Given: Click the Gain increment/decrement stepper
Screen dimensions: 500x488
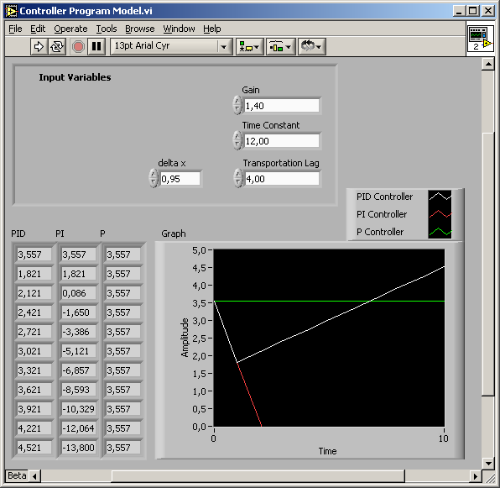Looking at the screenshot, I should (x=237, y=105).
